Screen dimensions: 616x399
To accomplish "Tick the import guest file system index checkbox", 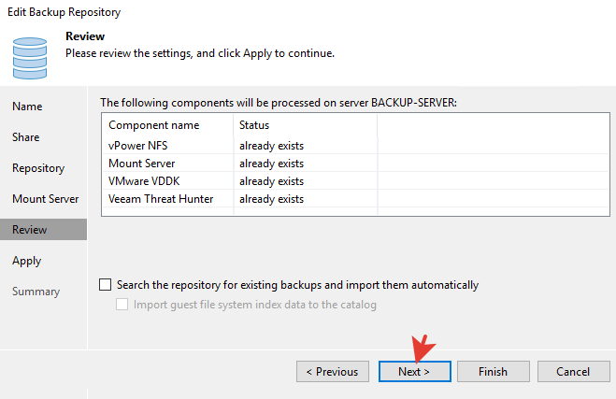I will pos(122,305).
